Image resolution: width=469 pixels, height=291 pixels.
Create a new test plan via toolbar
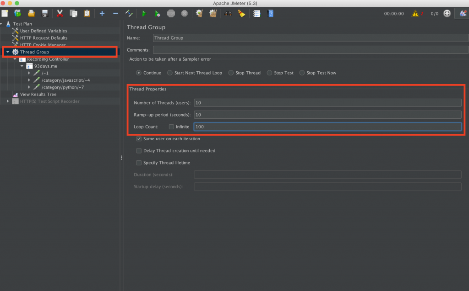tap(5, 13)
